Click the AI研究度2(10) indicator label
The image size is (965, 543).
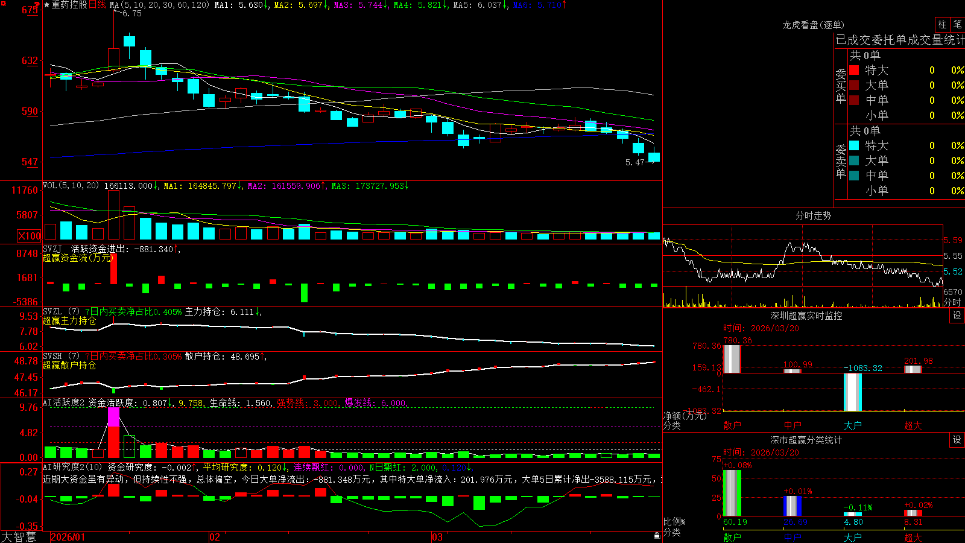(72, 468)
